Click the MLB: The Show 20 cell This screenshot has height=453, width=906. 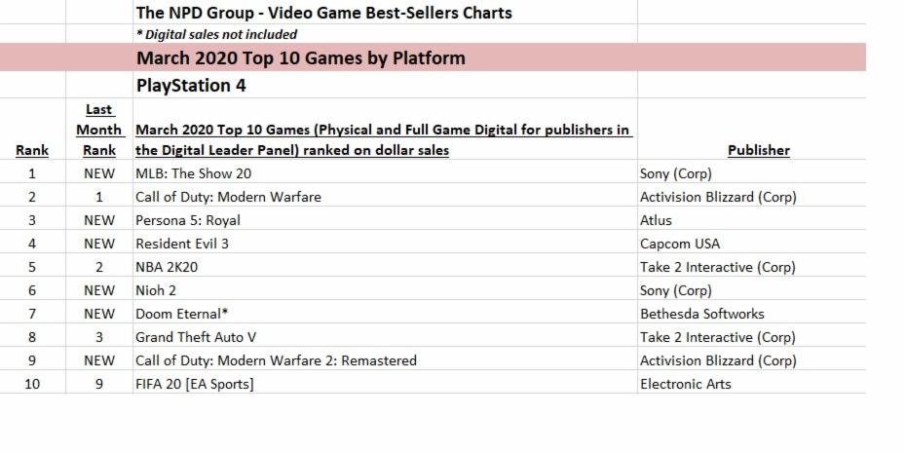193,173
